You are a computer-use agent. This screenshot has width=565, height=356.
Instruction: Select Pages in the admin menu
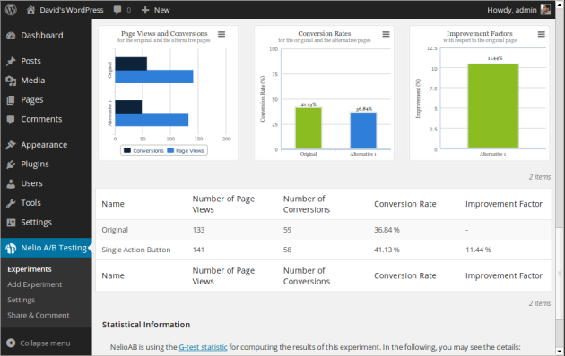32,100
